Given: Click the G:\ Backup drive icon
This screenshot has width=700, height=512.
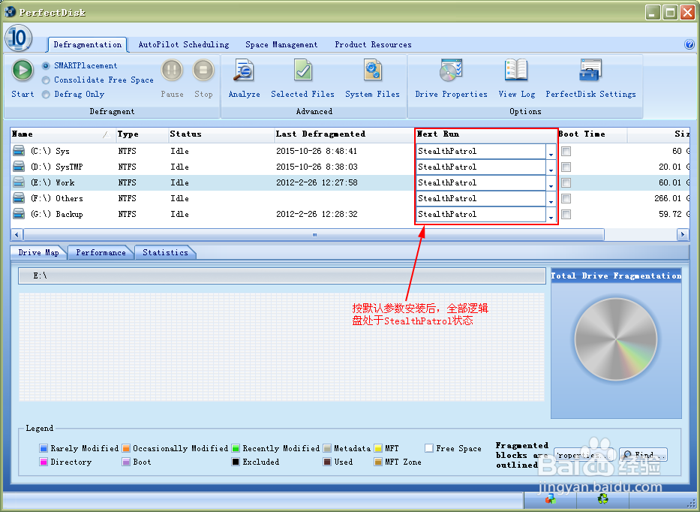Looking at the screenshot, I should pyautogui.click(x=19, y=213).
